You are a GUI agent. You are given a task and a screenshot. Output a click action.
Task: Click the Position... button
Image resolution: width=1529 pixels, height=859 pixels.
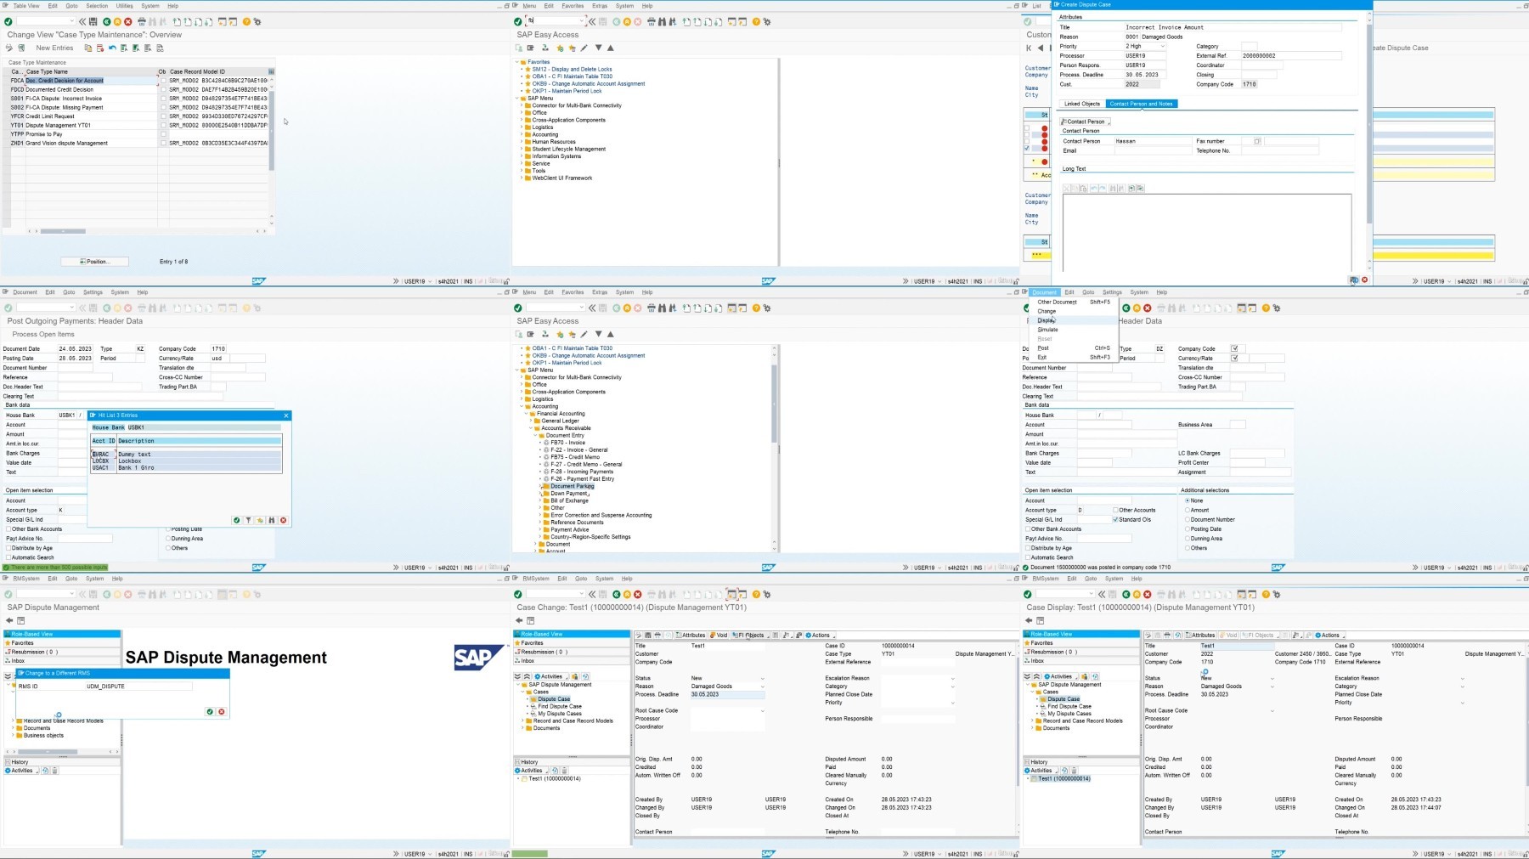94,261
